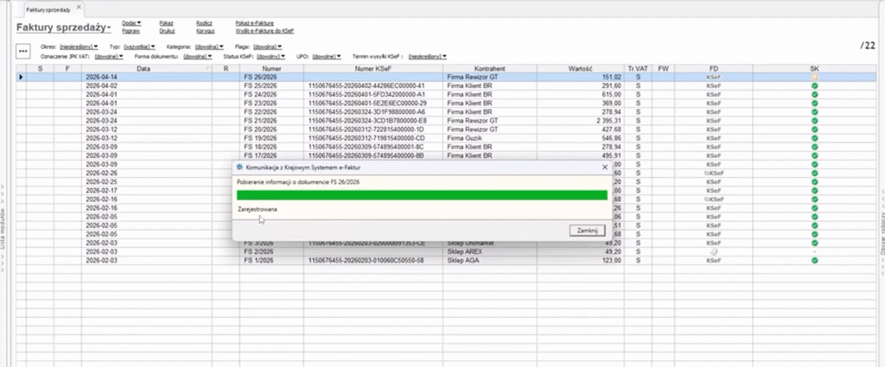This screenshot has height=367, width=885.
Task: Click the KSeF dialog title icon
Action: pos(239,166)
